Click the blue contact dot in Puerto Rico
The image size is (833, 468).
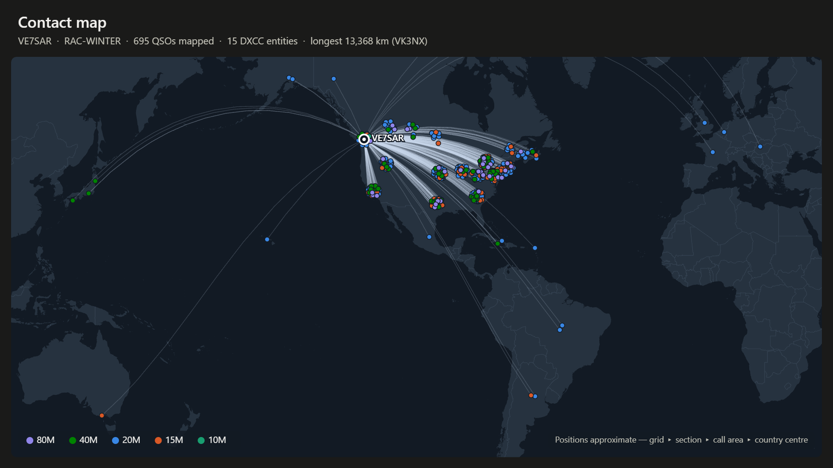[x=535, y=248]
